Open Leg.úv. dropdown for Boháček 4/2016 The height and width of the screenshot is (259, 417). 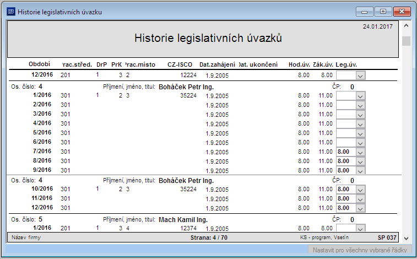pyautogui.click(x=360, y=123)
